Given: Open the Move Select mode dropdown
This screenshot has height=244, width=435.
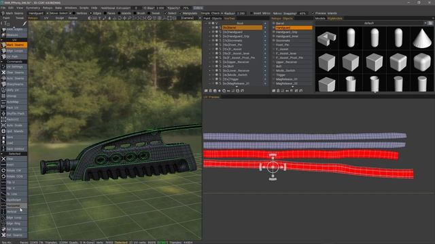Looking at the screenshot, I should tap(60, 14).
